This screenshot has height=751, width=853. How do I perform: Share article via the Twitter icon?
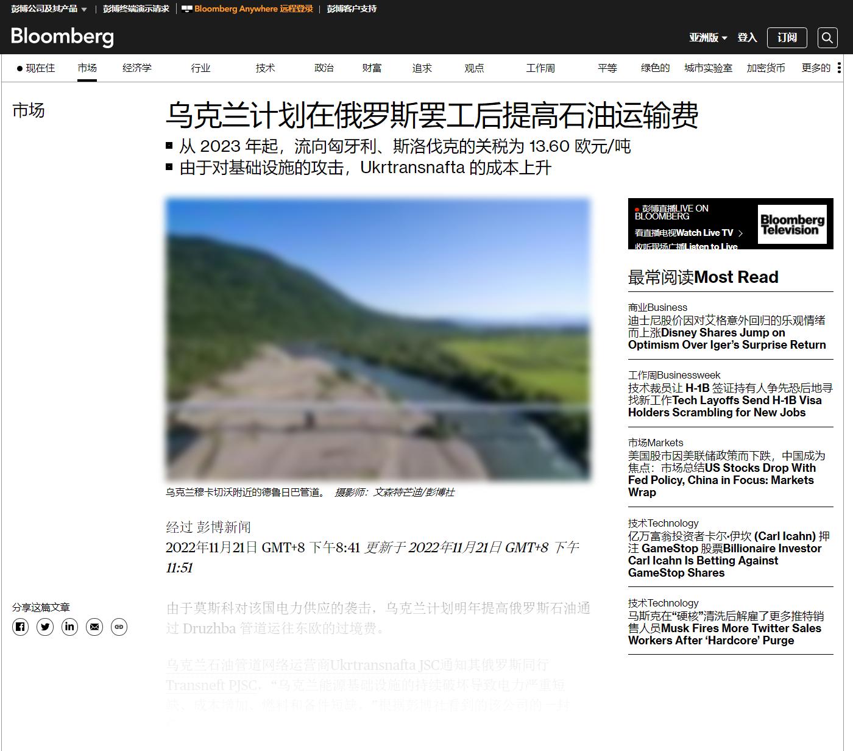tap(45, 627)
